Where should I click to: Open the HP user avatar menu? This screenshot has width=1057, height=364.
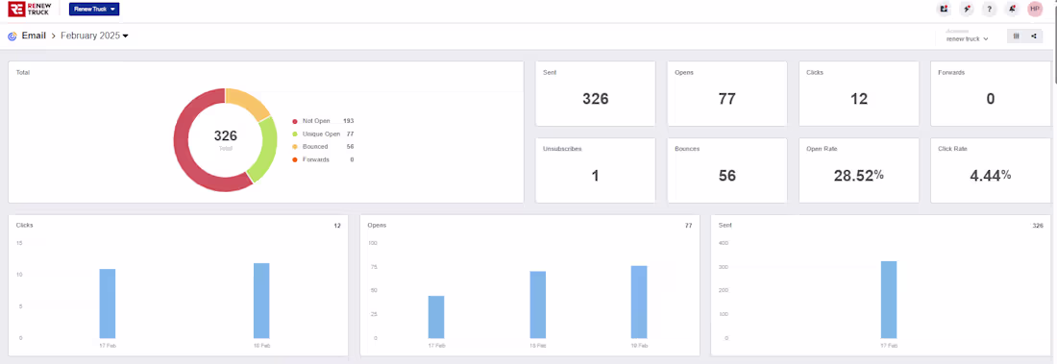coord(1035,9)
